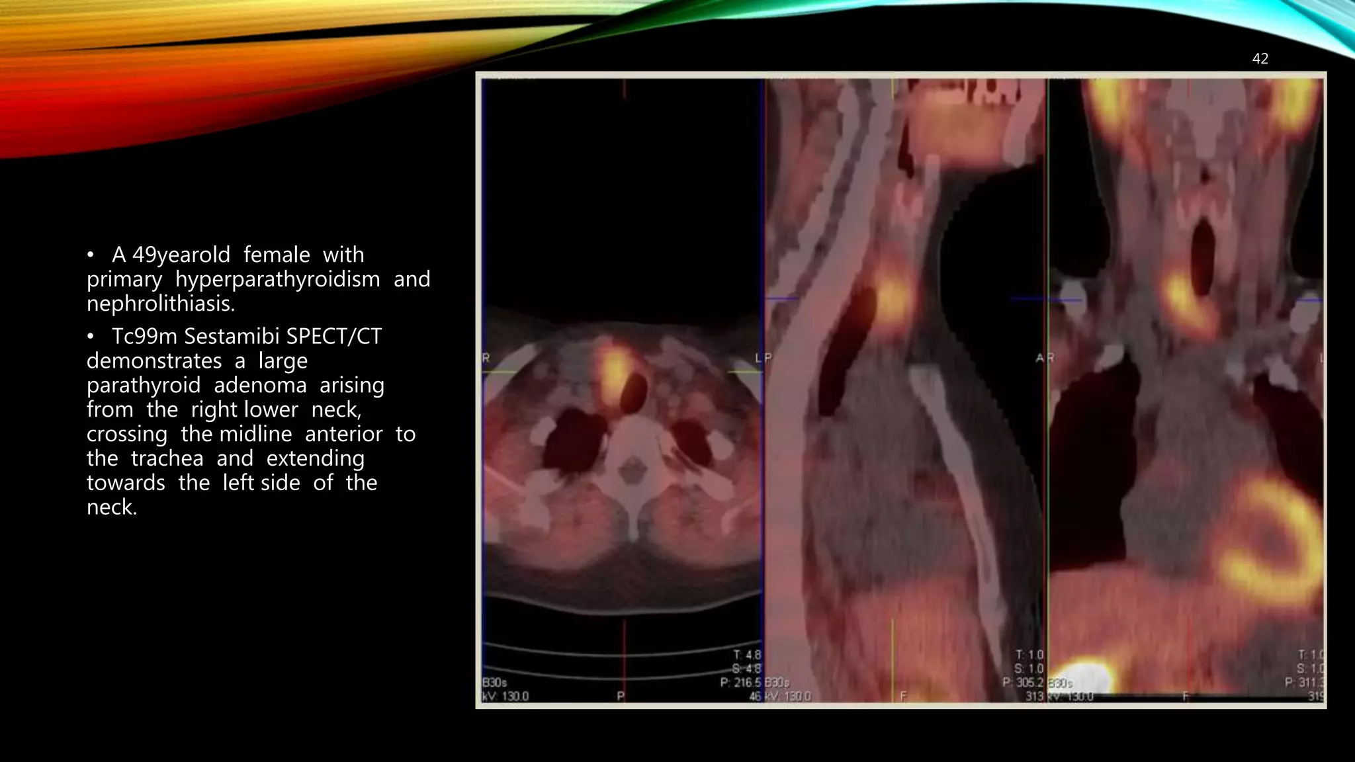
Task: Select the sagittal SPECT/CT image panel
Action: tap(906, 390)
